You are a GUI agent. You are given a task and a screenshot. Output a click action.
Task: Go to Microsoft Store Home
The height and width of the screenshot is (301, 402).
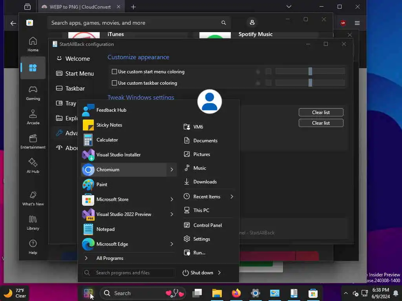click(x=33, y=44)
